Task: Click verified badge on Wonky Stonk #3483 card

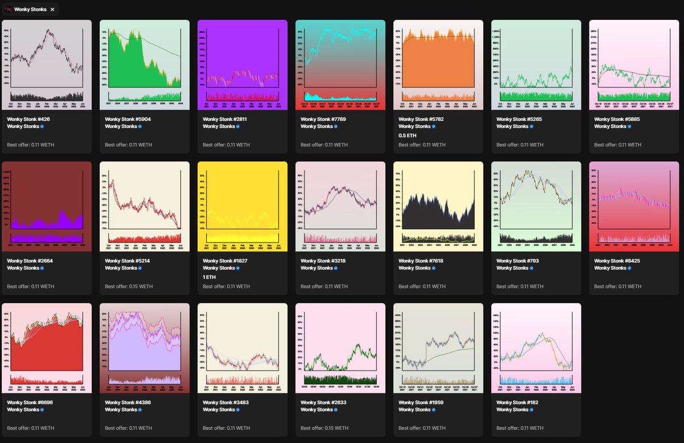Action: (238, 410)
